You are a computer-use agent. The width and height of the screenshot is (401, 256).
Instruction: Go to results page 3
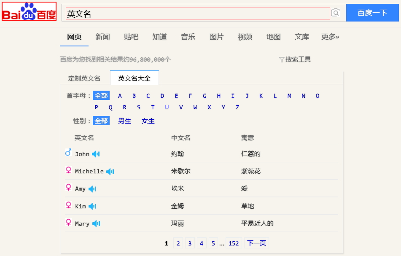190,243
